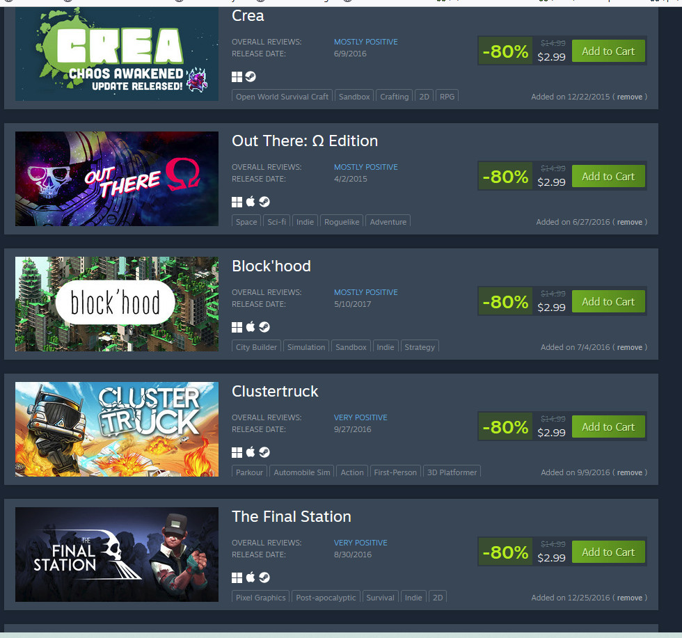
Task: Add The Final Station to cart
Action: point(608,552)
